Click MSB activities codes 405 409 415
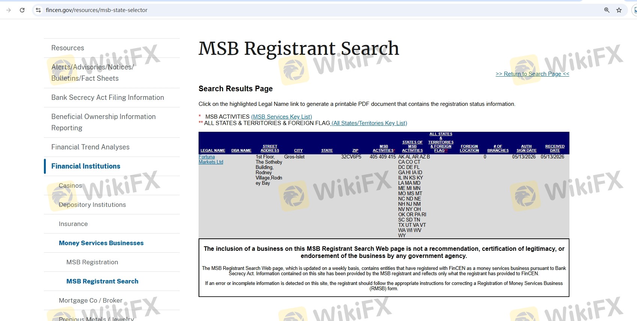The width and height of the screenshot is (637, 321). (x=383, y=157)
